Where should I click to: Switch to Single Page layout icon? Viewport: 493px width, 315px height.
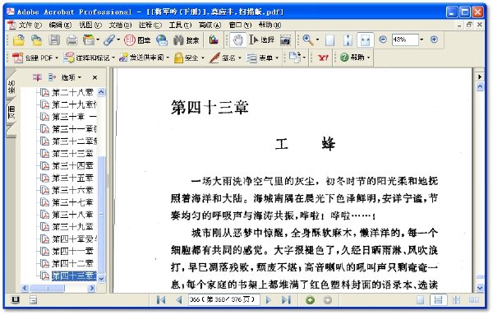click(x=420, y=300)
